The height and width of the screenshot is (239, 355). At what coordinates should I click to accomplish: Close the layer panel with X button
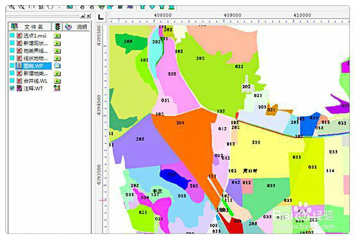[x=88, y=16]
